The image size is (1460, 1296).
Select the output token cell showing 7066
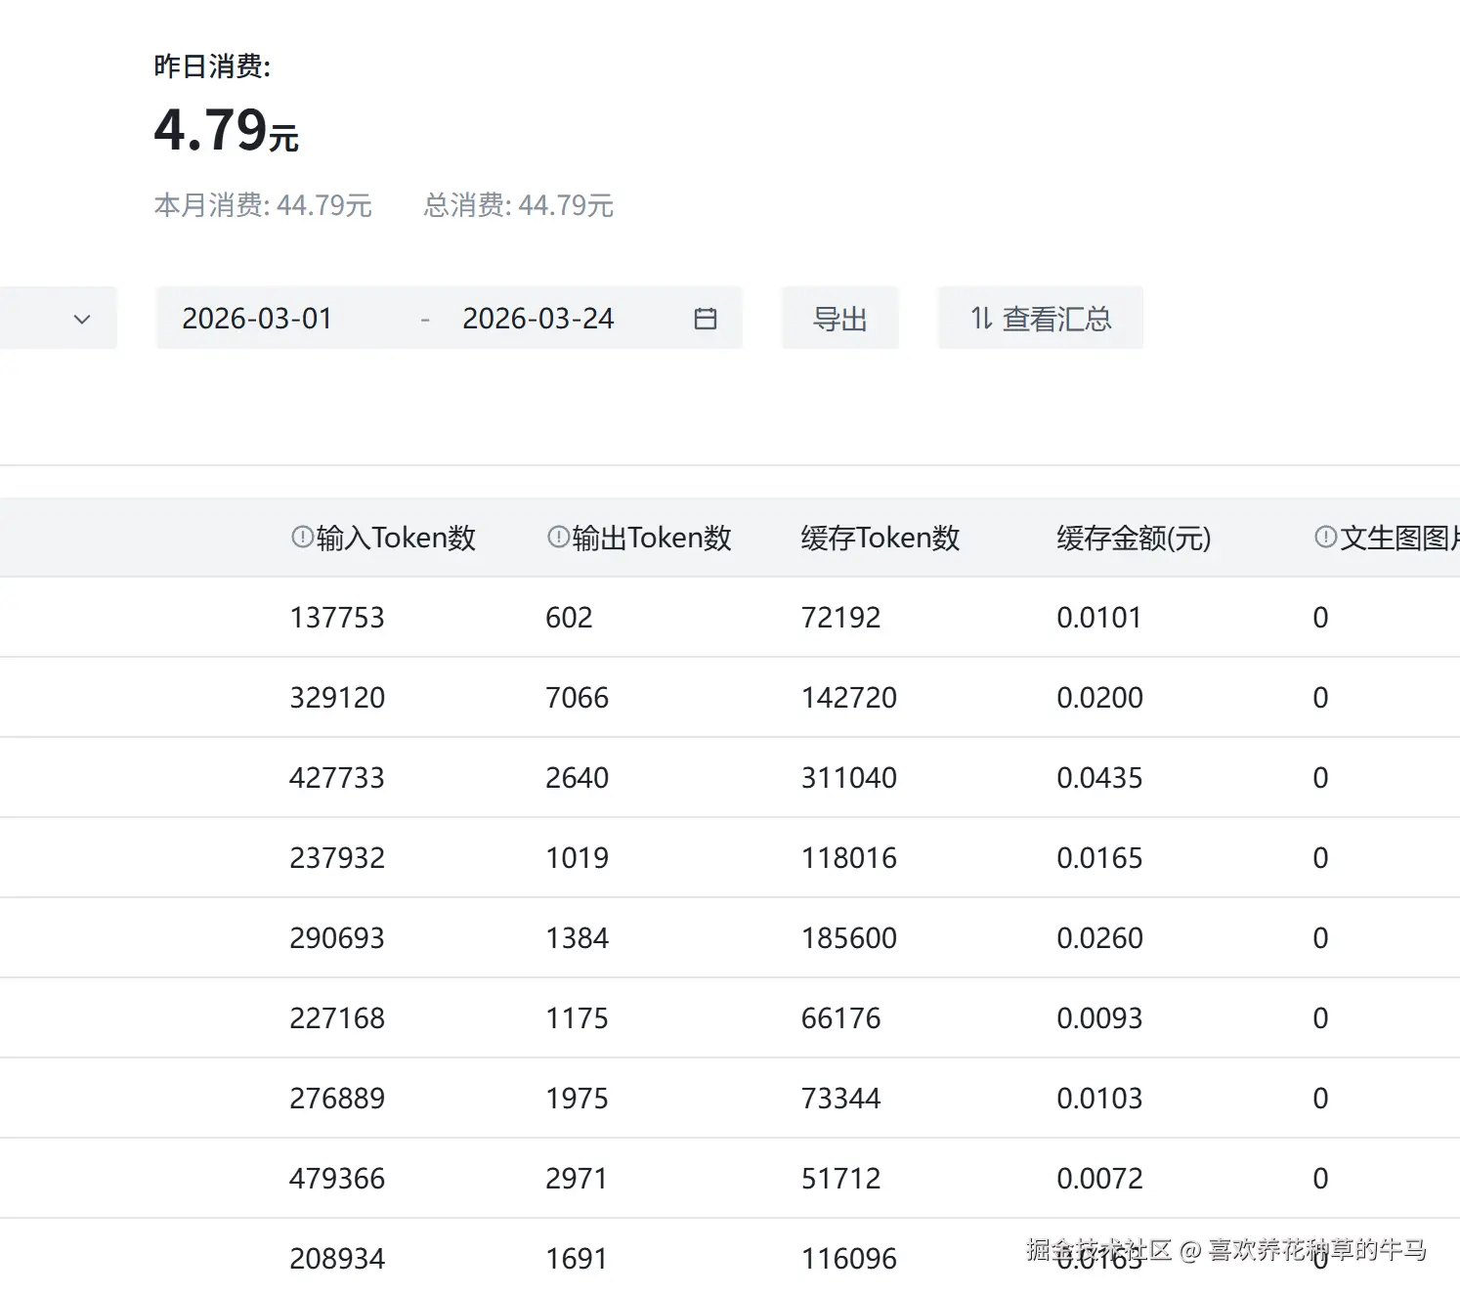[x=577, y=697]
